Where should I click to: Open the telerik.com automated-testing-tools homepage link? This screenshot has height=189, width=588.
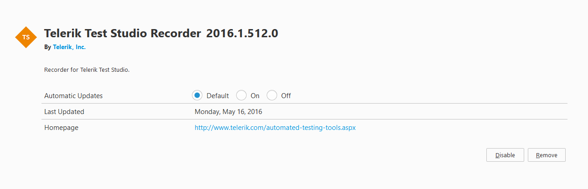pyautogui.click(x=275, y=128)
